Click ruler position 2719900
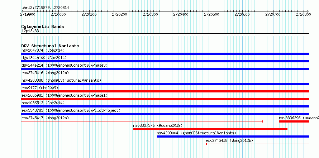The height and width of the screenshot is (158, 319). 28,14
